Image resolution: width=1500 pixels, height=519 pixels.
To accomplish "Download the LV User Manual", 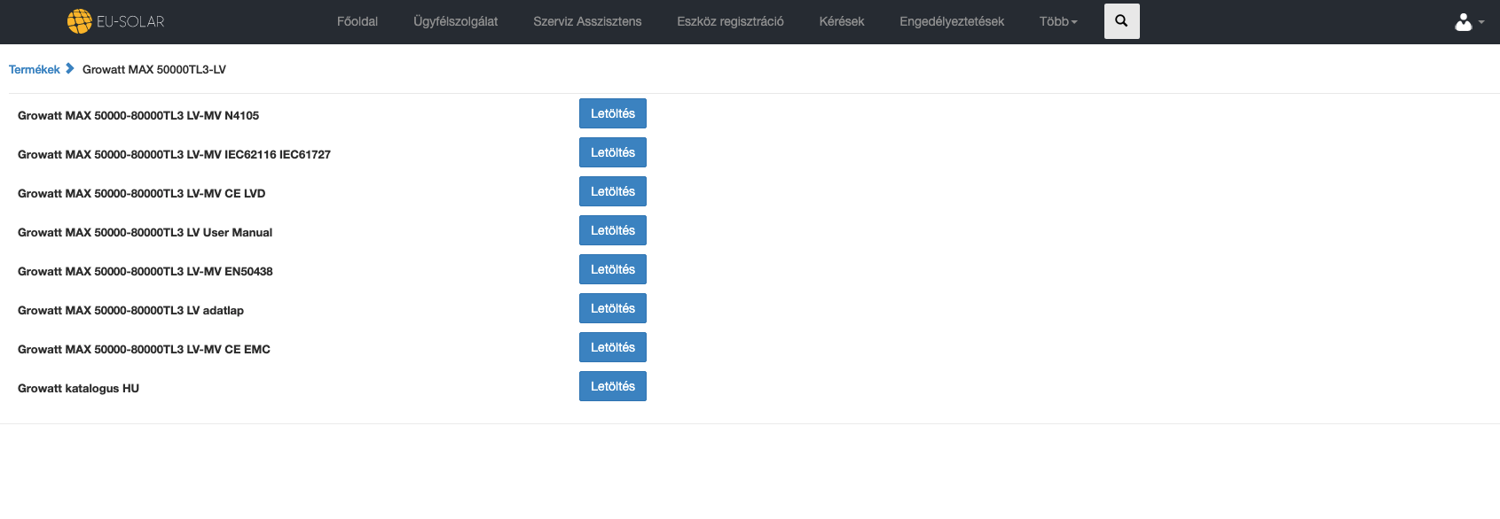I will point(612,230).
